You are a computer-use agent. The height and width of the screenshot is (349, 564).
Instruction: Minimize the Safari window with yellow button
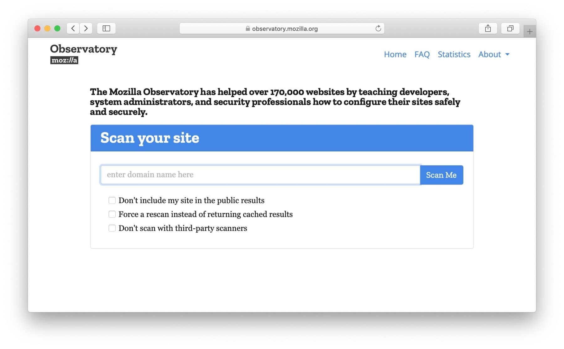click(47, 28)
